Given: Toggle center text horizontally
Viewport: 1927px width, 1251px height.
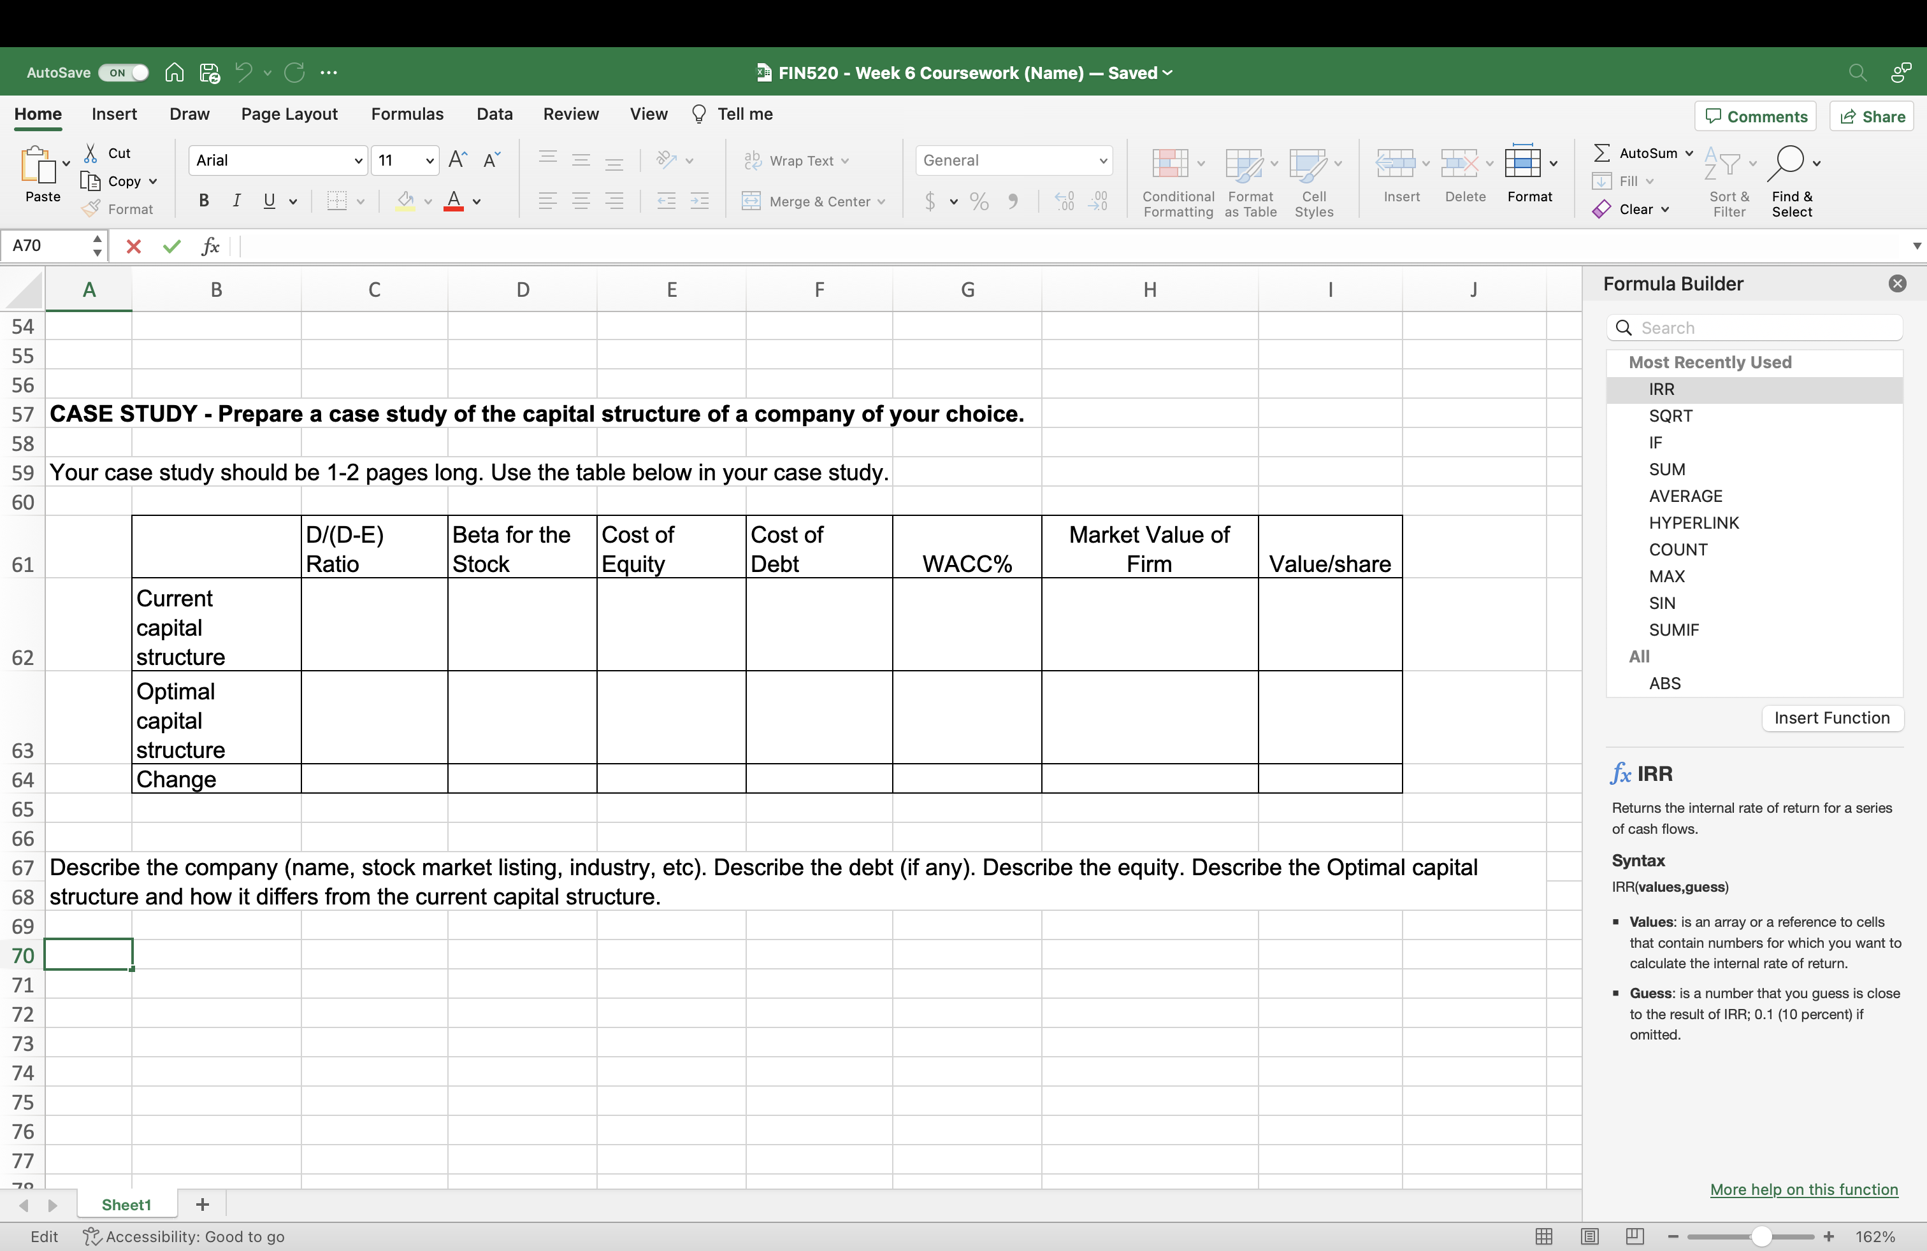Looking at the screenshot, I should (581, 201).
